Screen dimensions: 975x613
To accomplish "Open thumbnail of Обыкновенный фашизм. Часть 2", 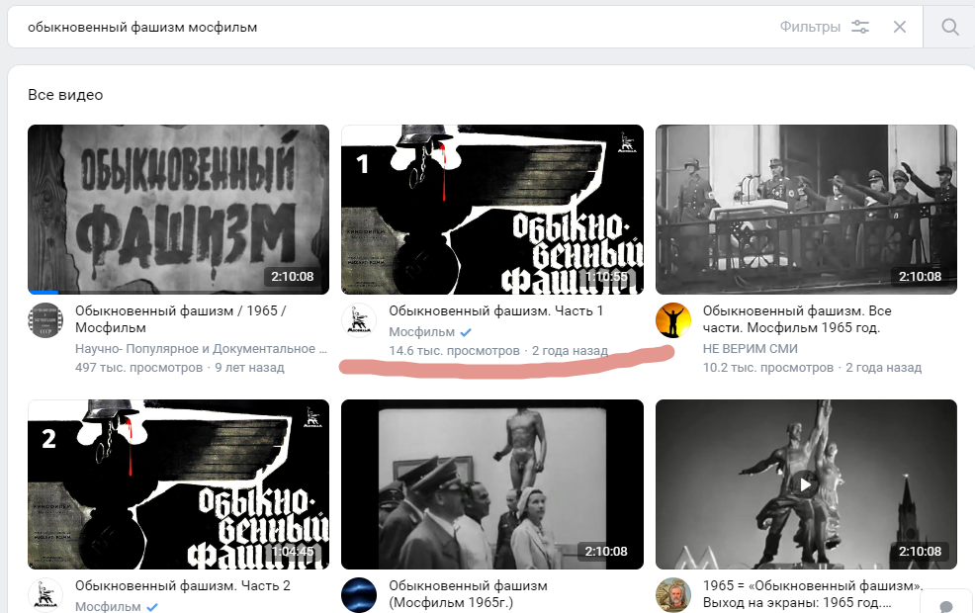I will [x=178, y=484].
